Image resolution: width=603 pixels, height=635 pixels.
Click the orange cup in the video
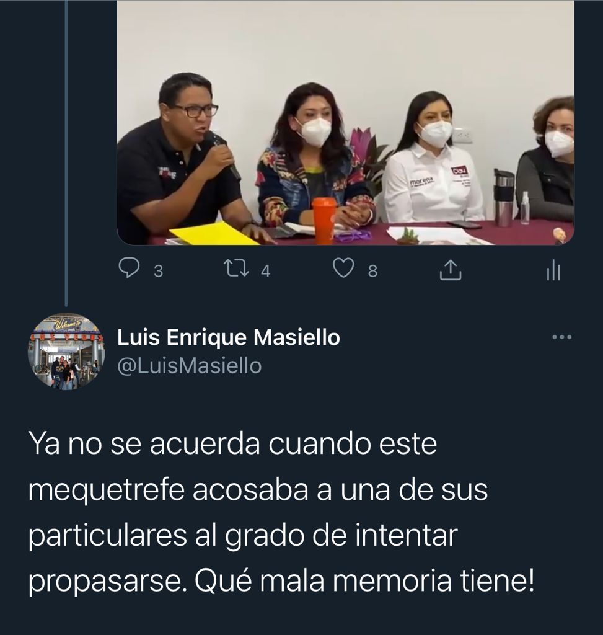click(x=324, y=221)
